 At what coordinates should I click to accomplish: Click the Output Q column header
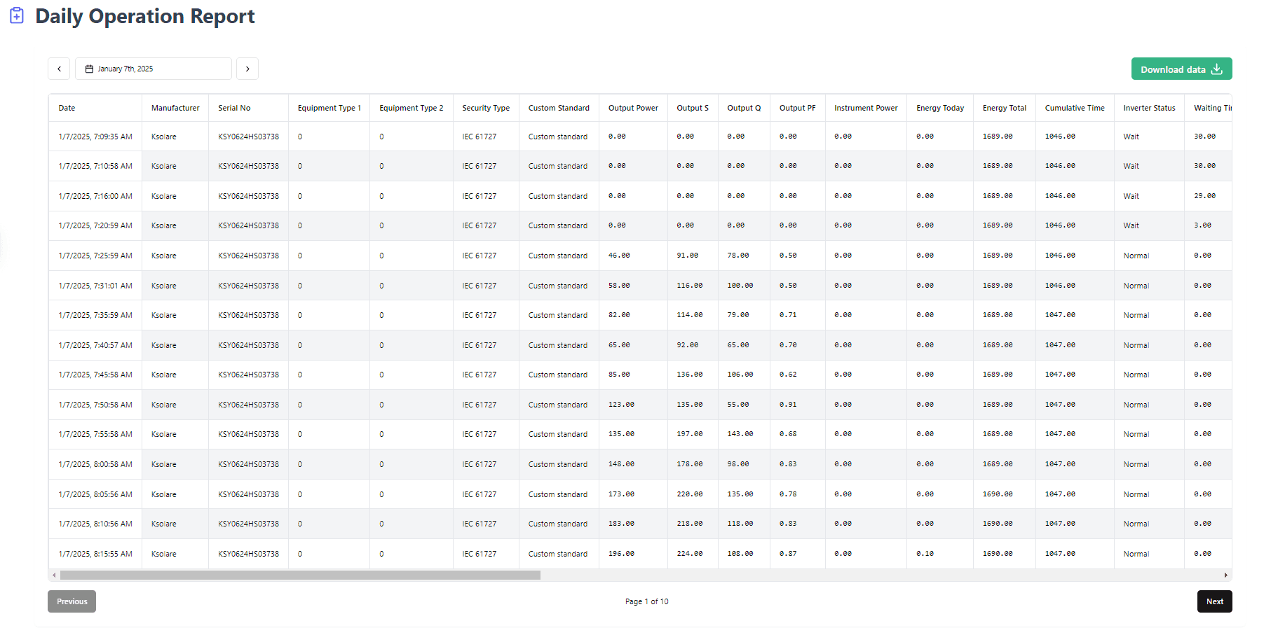pyautogui.click(x=744, y=108)
